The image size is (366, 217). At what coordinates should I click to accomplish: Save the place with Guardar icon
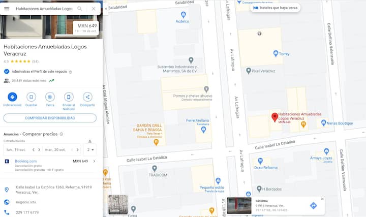[x=31, y=97]
